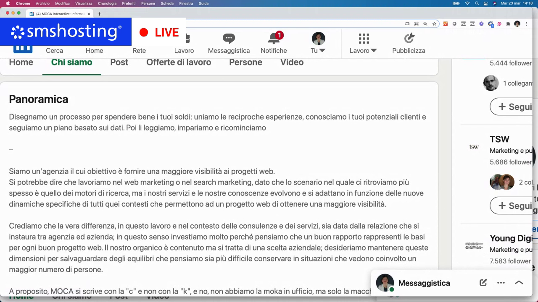Open the TSW company link
Screen dimensions: 538x302
499,139
